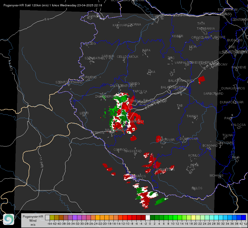Viewport: 248px width, 228px height.
Task: Click the AJKA city label
Action: point(151,72)
